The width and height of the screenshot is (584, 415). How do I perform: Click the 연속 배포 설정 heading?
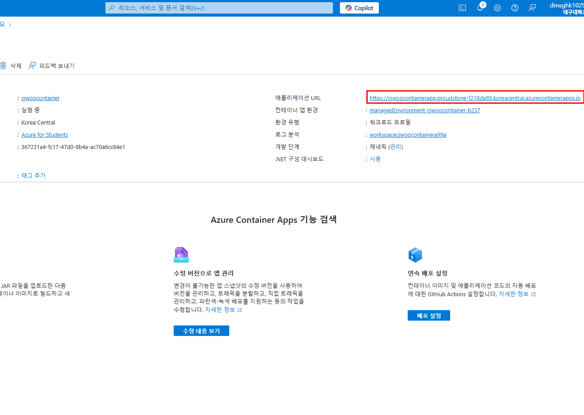coord(427,273)
